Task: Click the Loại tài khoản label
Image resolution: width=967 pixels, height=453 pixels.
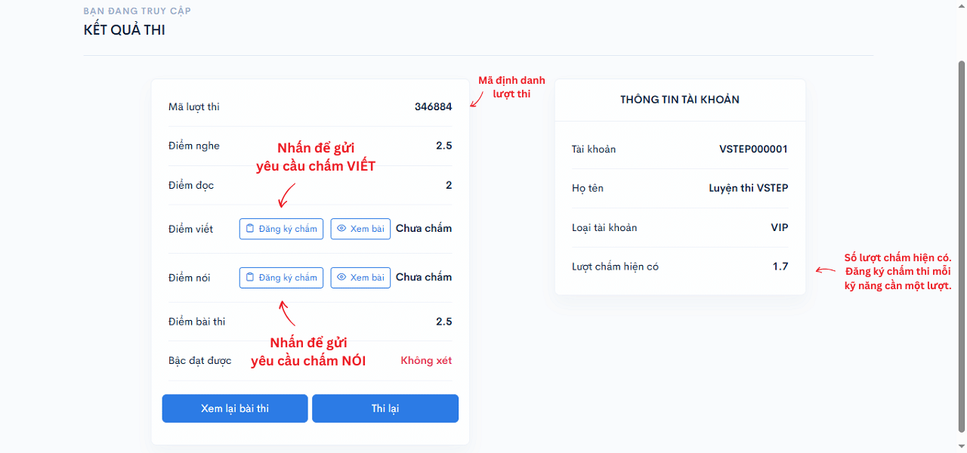Action: point(604,228)
